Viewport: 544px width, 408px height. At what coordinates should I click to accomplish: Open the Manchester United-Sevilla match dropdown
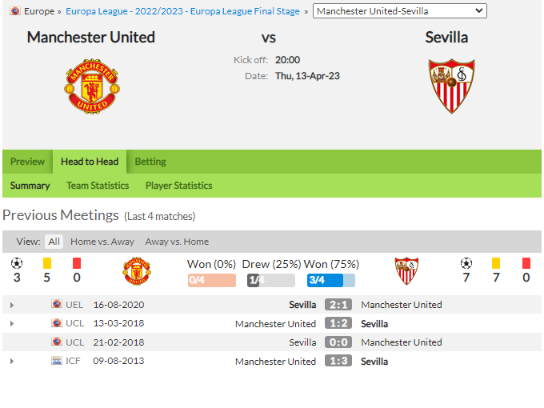tap(400, 11)
